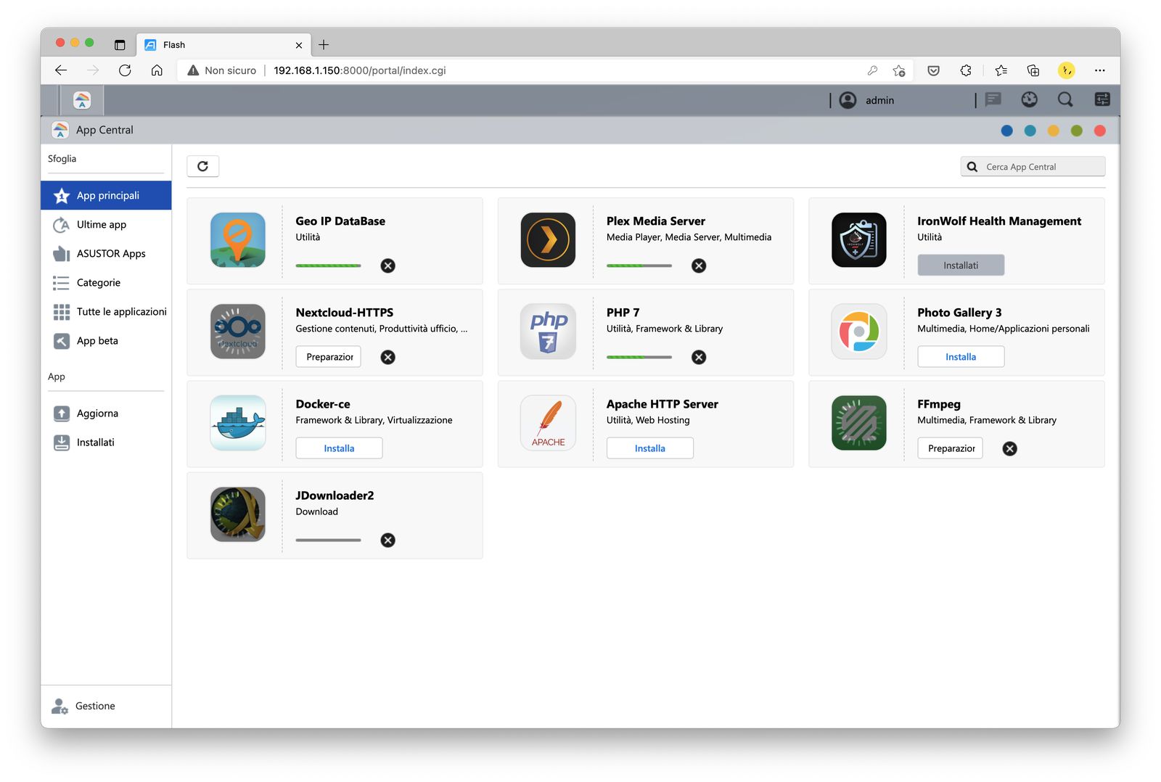Click Installa for Apache HTTP Server
The width and height of the screenshot is (1161, 782).
[649, 448]
